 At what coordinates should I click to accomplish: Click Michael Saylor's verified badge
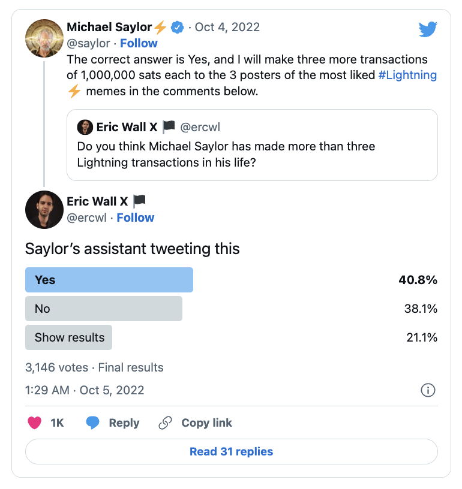[177, 27]
